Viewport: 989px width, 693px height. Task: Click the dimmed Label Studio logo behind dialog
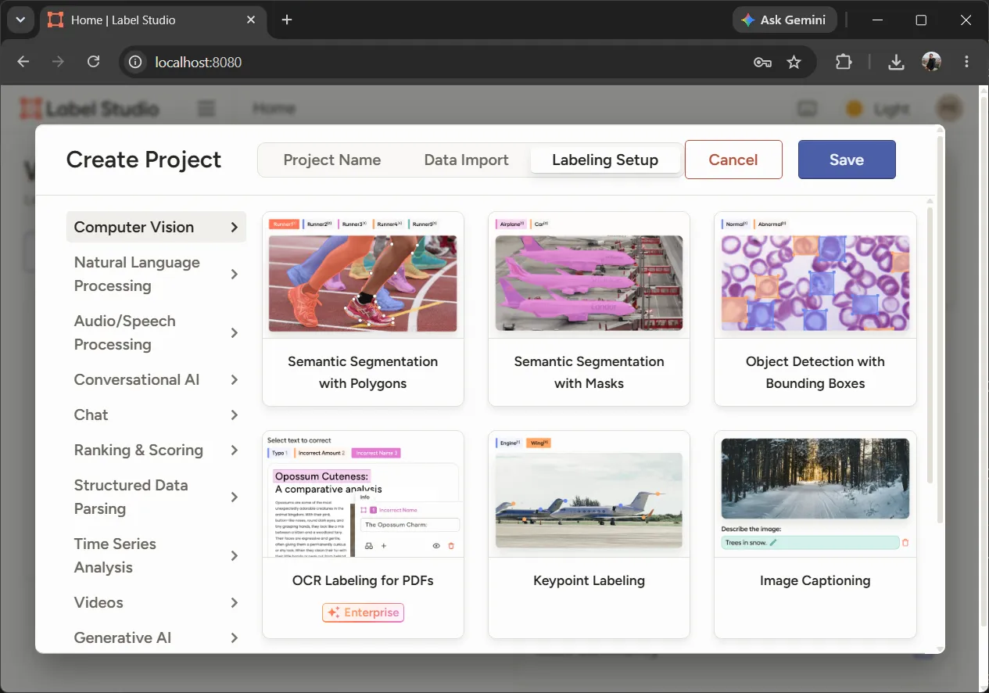point(90,109)
